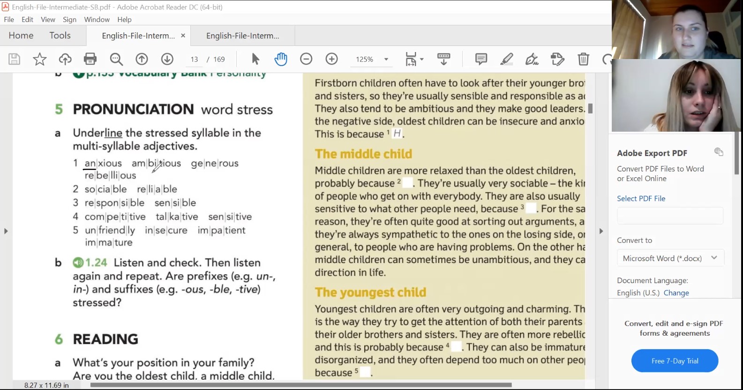The image size is (743, 390).
Task: Switch to the Tools tab
Action: [x=60, y=36]
